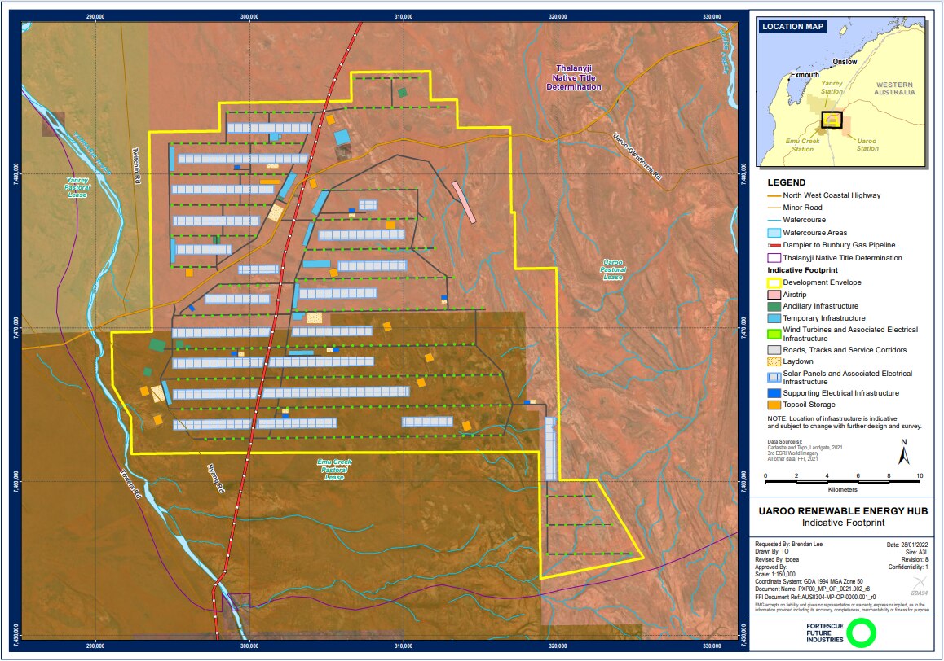
Task: Click the green Fortescue ring logo
Action: coord(860,633)
